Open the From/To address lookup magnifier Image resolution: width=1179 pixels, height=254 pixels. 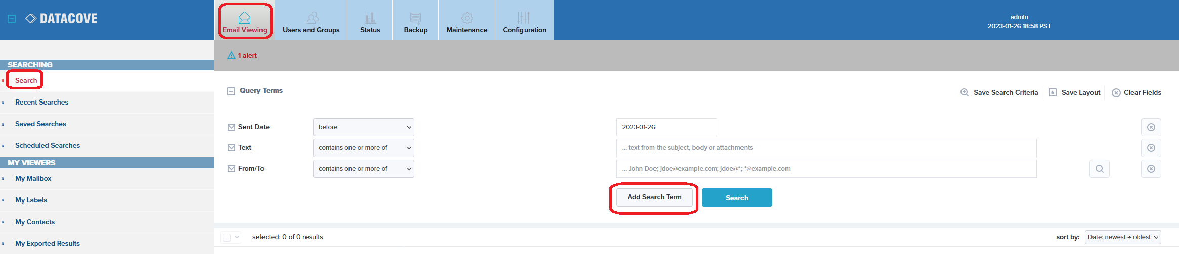pyautogui.click(x=1099, y=169)
